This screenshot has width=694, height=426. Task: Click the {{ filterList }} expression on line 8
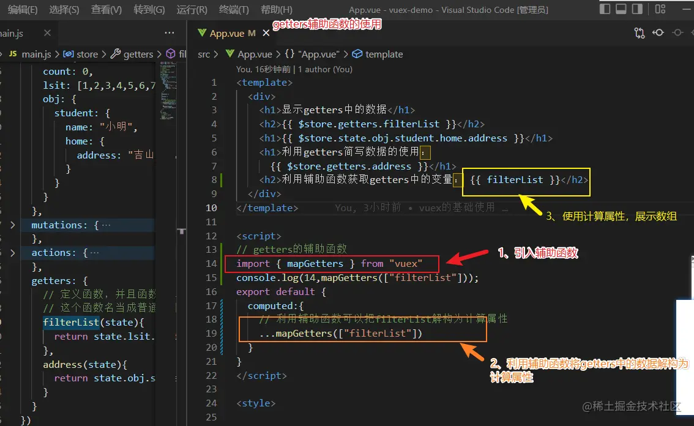pyautogui.click(x=515, y=180)
